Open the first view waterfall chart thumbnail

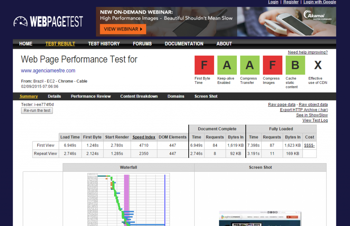(x=128, y=199)
